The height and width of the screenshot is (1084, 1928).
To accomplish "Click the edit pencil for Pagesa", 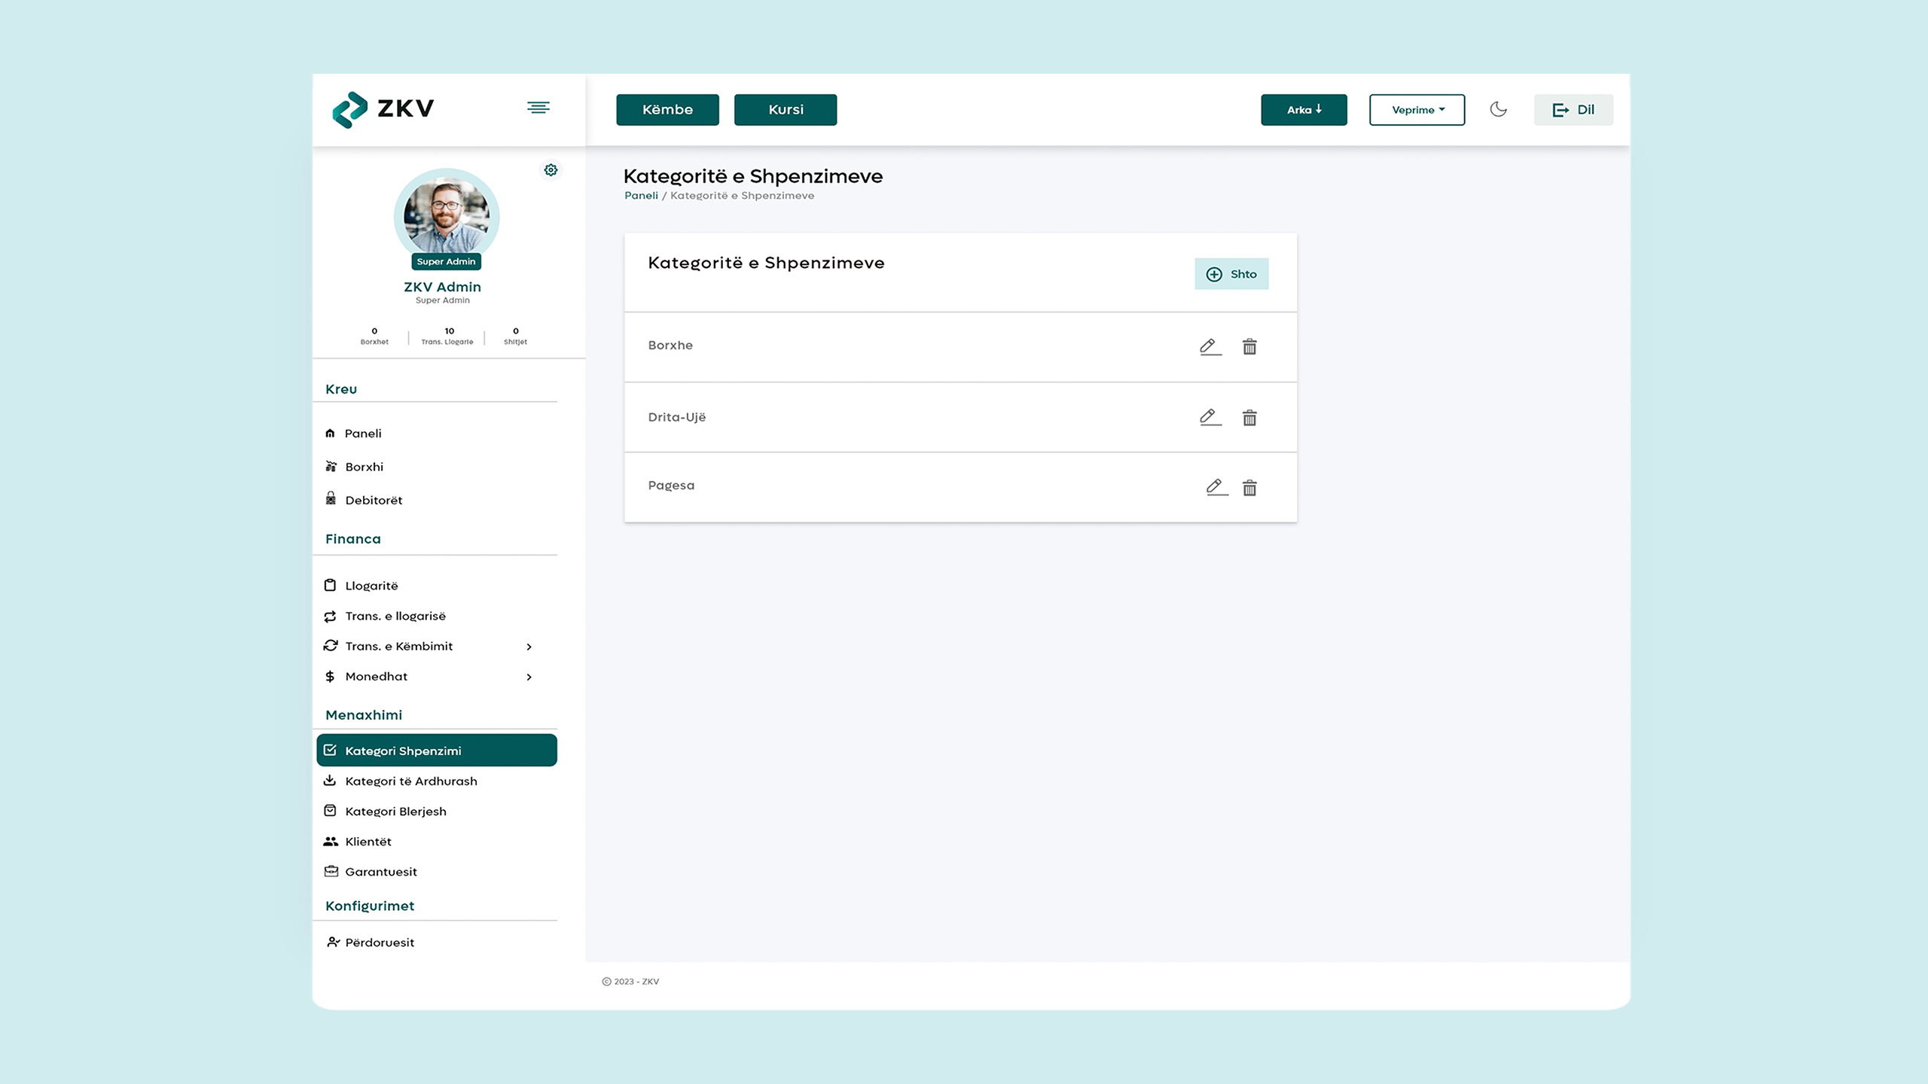I will (x=1216, y=487).
